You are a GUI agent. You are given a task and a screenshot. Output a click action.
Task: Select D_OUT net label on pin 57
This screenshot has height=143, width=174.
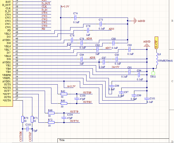click(x=46, y=4)
